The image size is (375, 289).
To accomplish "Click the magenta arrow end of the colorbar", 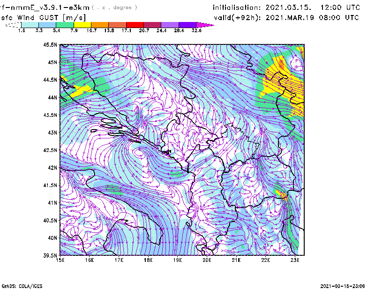I will [x=205, y=25].
